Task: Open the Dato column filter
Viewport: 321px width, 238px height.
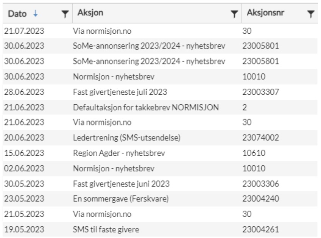Action: click(65, 14)
